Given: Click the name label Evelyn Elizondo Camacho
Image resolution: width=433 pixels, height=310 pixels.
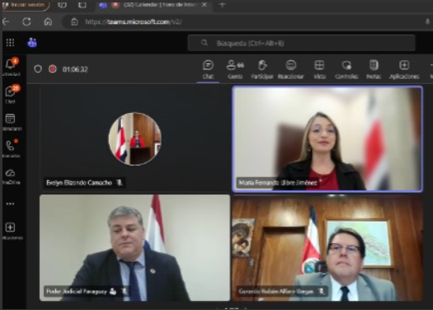Looking at the screenshot, I should coord(79,182).
